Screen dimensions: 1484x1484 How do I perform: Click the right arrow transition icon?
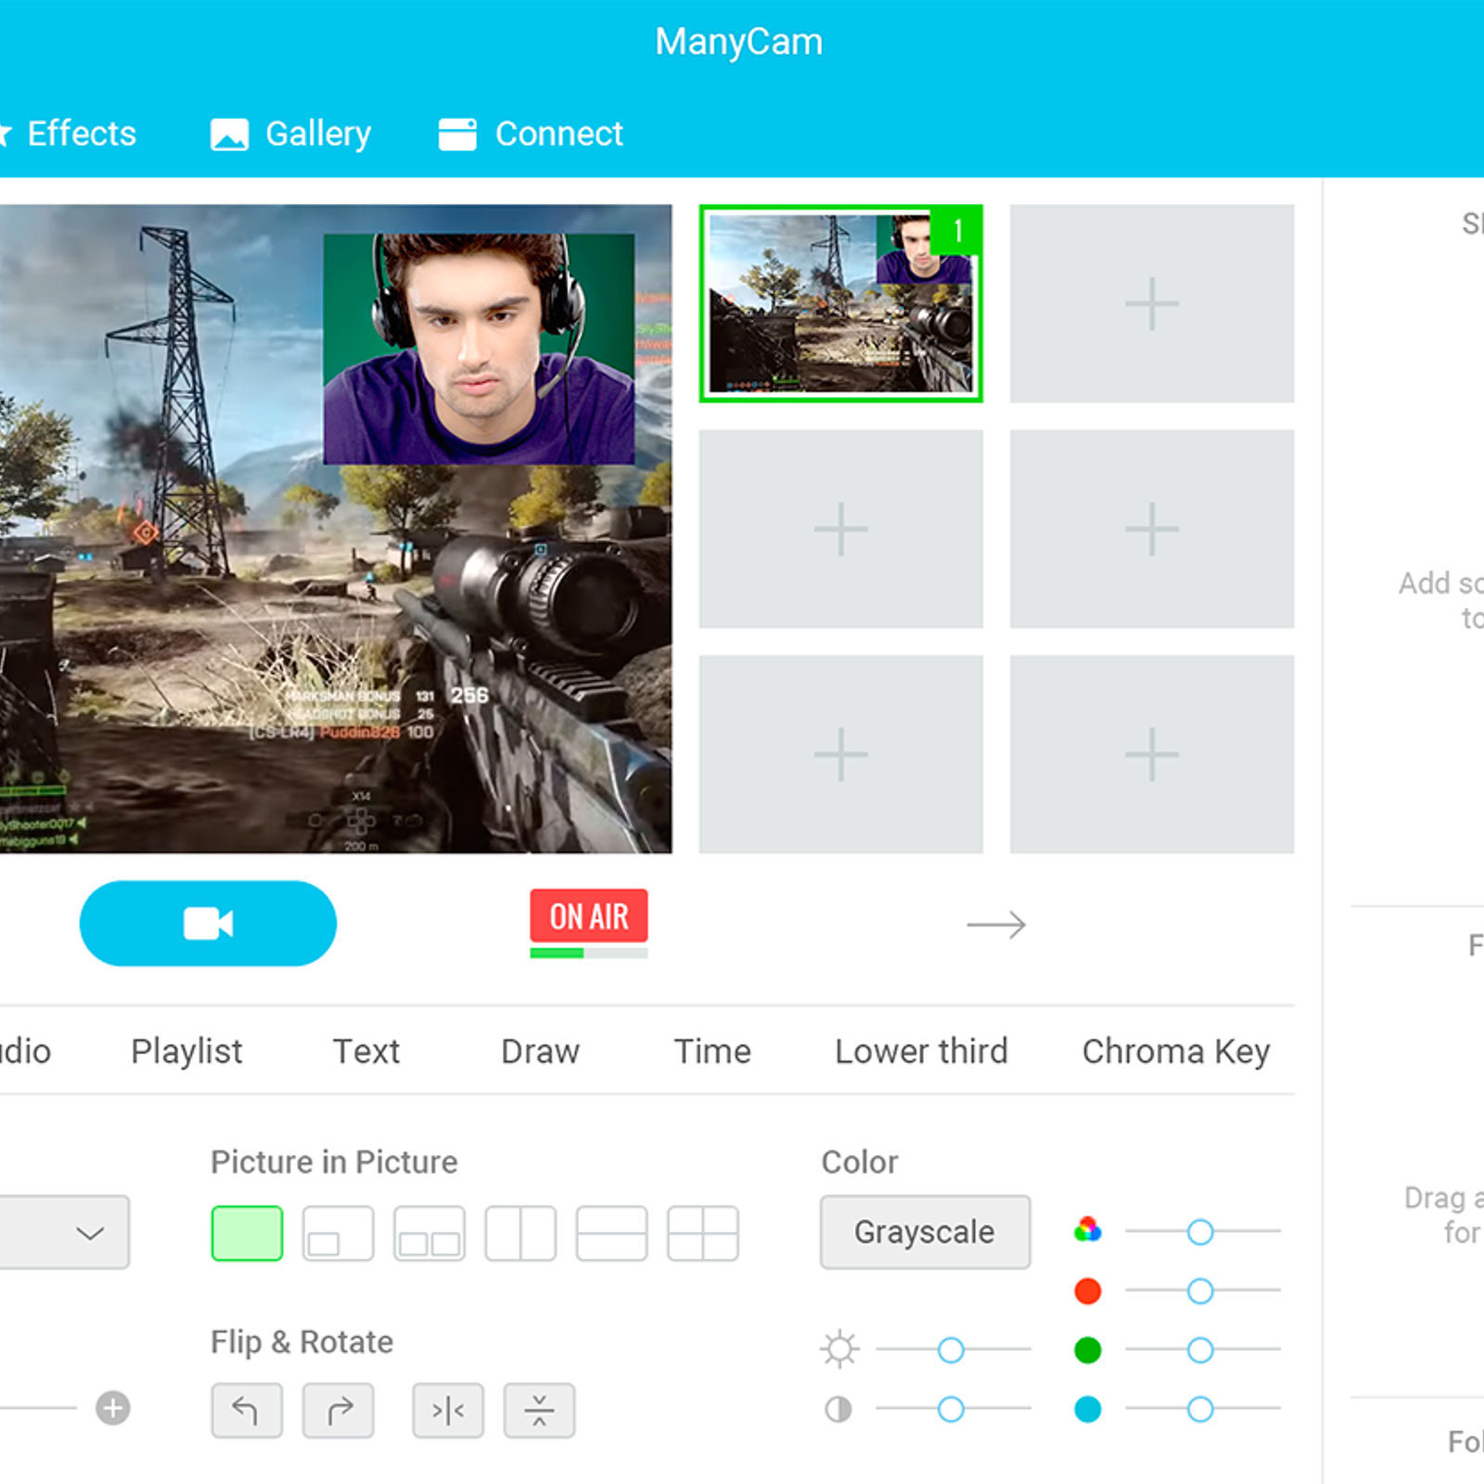click(996, 925)
